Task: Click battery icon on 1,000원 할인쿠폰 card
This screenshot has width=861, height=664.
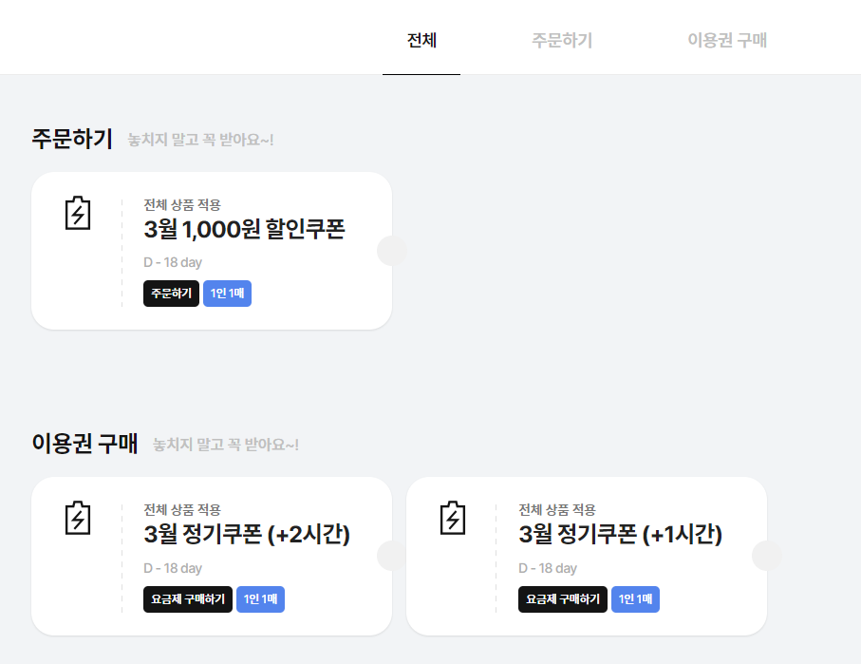Action: (x=78, y=213)
